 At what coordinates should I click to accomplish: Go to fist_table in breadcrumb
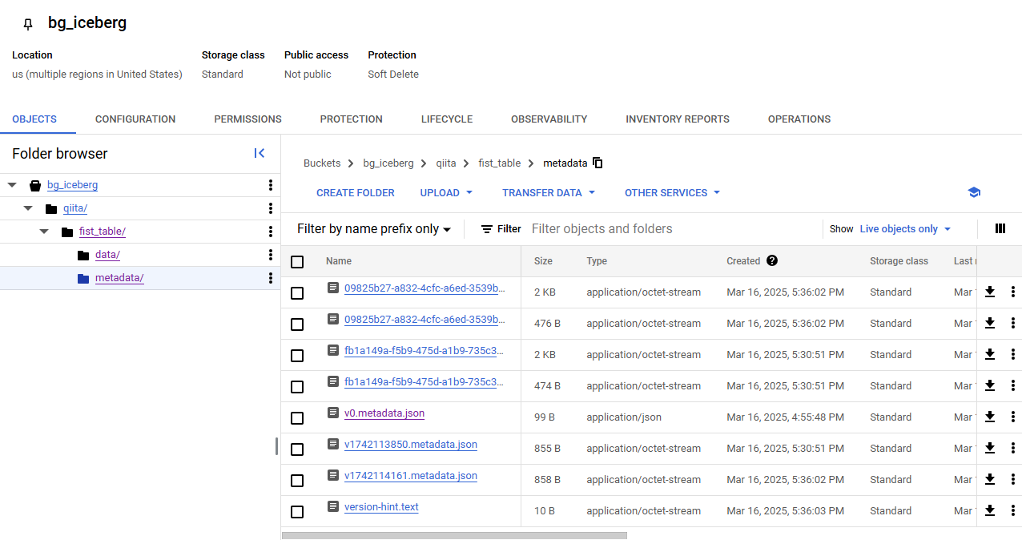pos(500,163)
